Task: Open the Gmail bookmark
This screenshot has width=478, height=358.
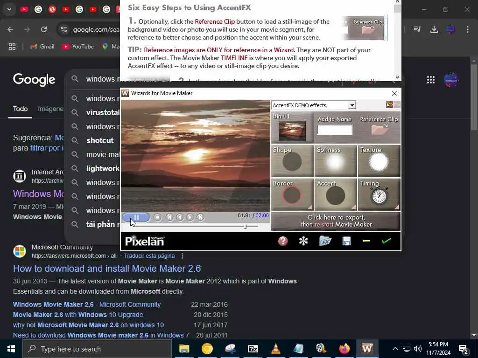Action: click(42, 47)
